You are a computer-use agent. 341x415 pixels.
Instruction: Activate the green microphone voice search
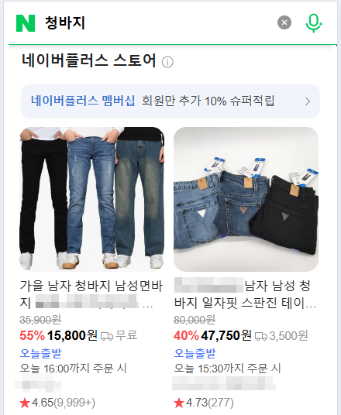314,23
